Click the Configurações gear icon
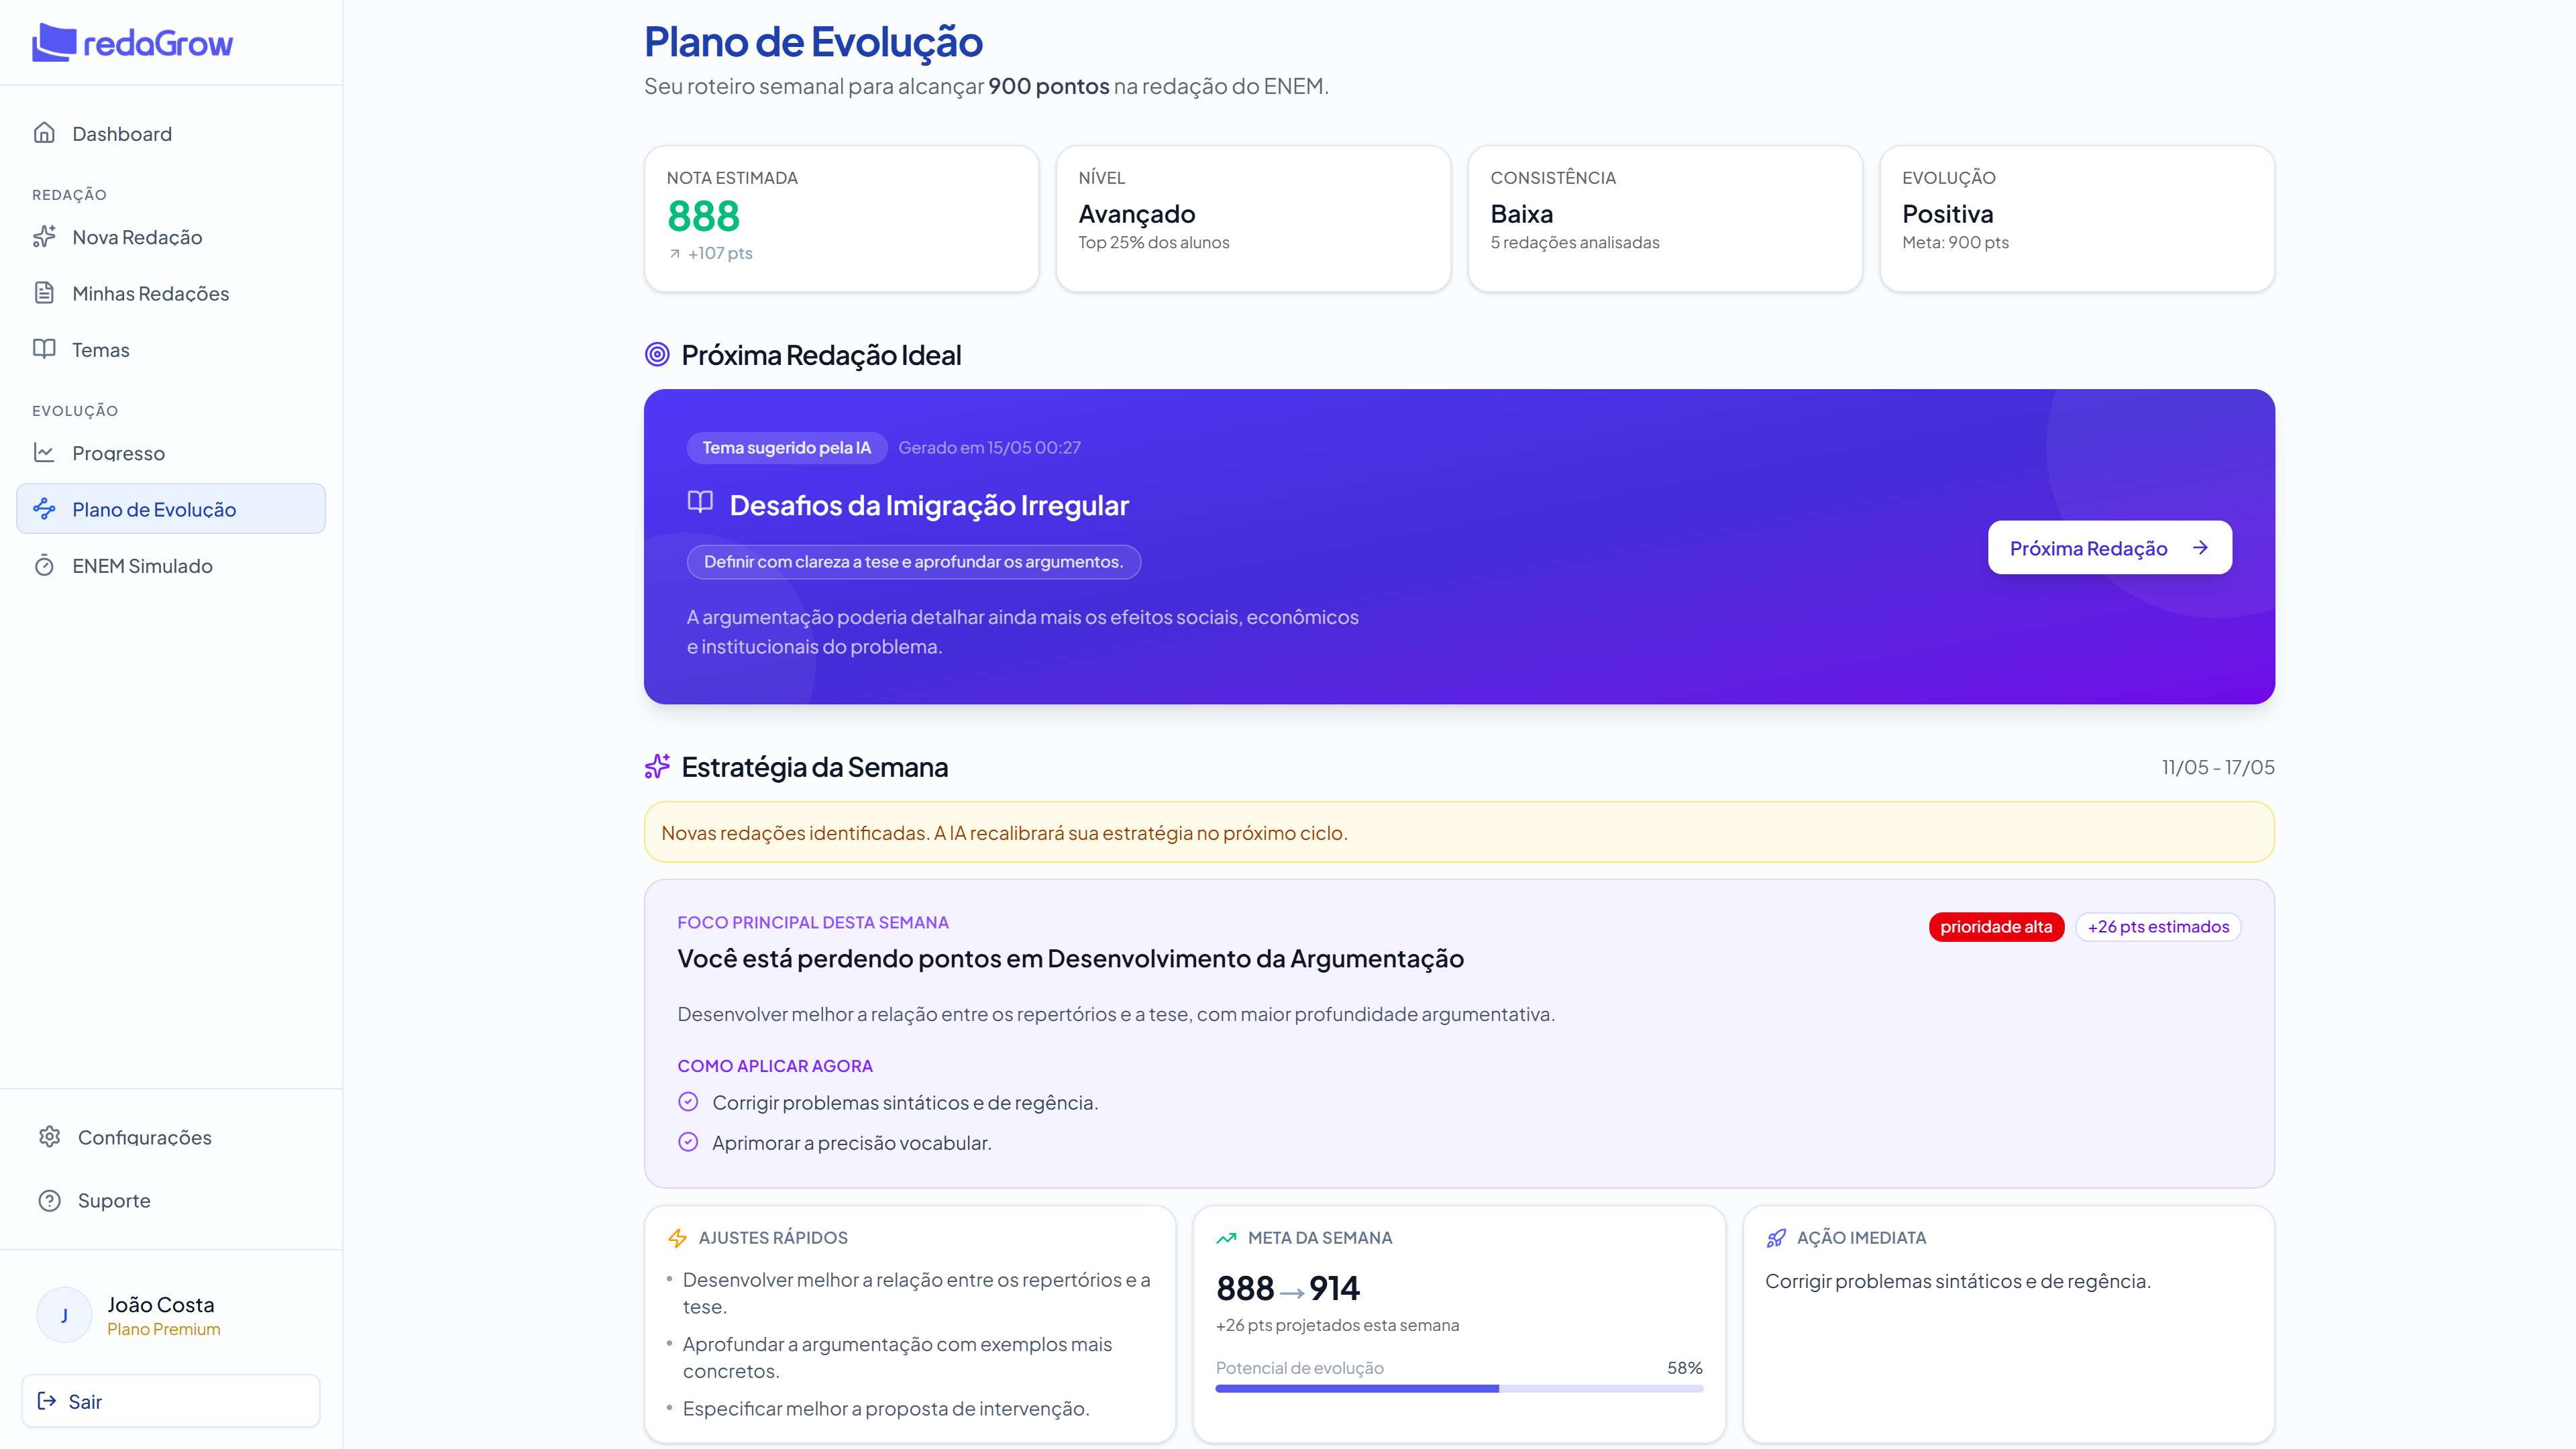2576x1449 pixels. click(50, 1137)
